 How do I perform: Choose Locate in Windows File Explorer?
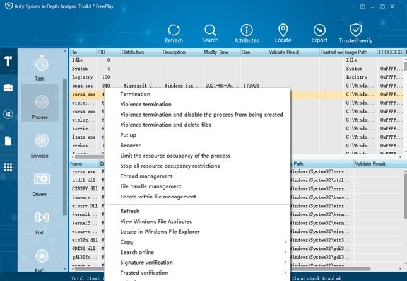[x=160, y=232]
